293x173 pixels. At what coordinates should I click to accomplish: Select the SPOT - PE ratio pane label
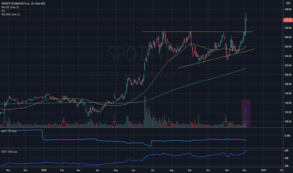coord(9,131)
